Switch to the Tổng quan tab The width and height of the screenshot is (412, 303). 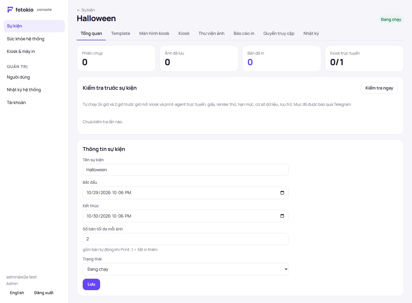point(91,33)
